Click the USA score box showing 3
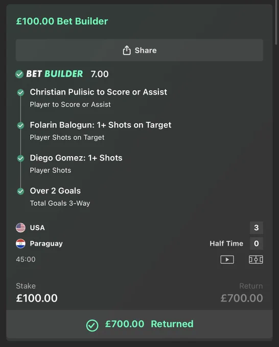279x347 pixels. point(257,228)
